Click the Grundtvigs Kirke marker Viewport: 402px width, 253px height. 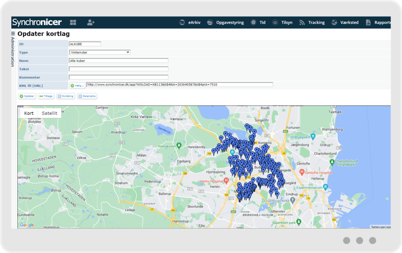pyautogui.click(x=292, y=200)
